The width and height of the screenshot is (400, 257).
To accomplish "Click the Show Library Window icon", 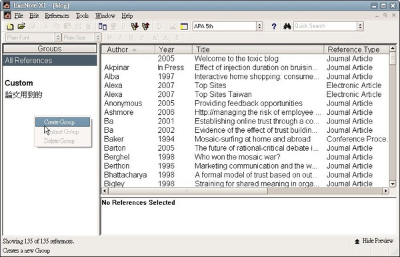I will (x=103, y=26).
